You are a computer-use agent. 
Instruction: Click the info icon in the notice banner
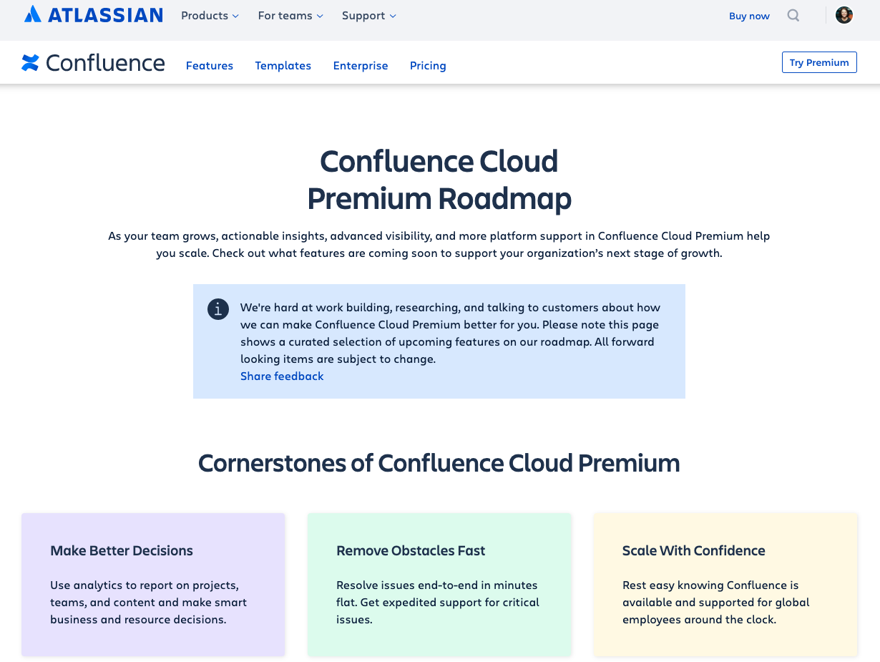coord(217,309)
